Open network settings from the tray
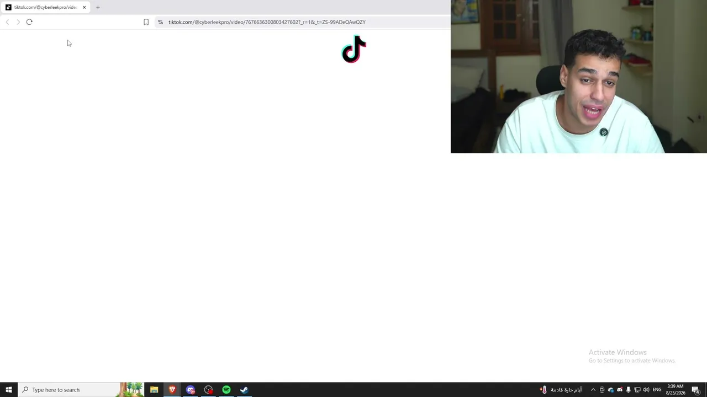The image size is (707, 397). (637, 390)
